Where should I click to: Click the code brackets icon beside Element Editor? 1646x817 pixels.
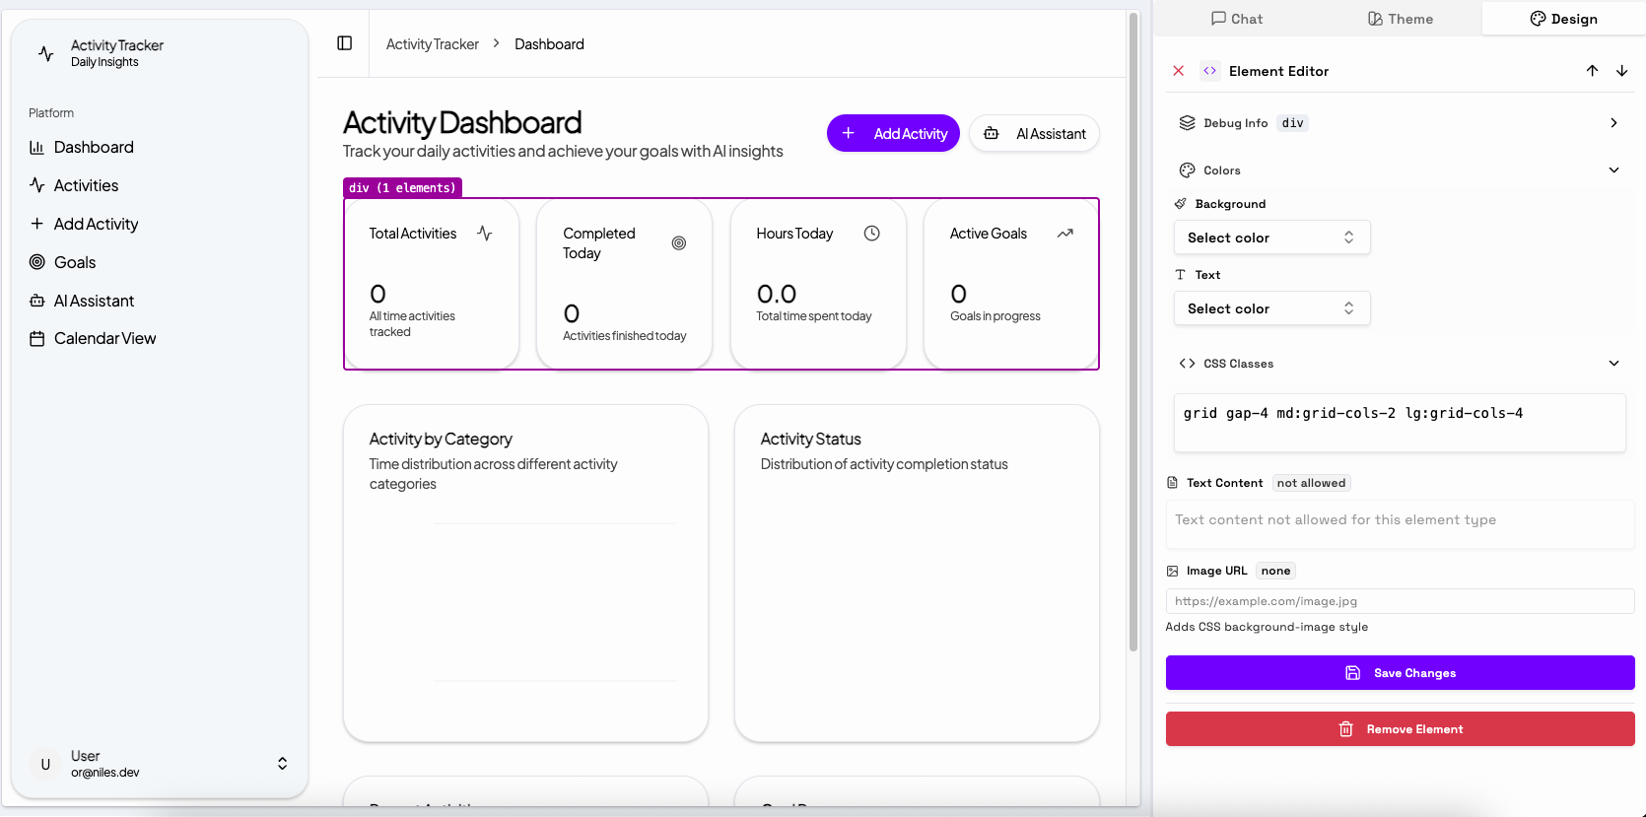1209,71
